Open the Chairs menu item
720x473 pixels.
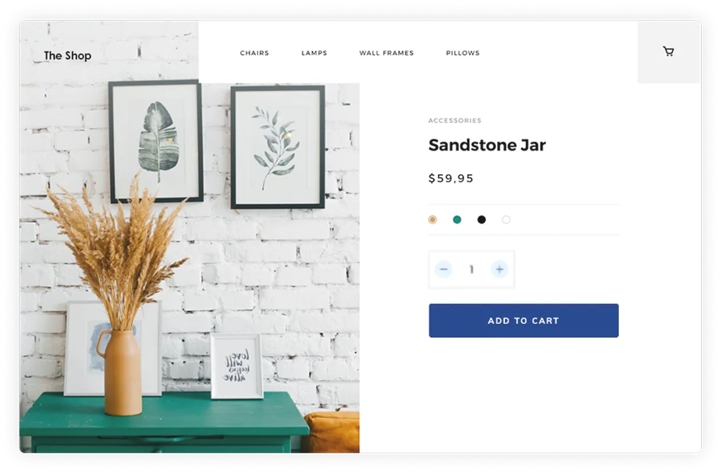click(255, 53)
